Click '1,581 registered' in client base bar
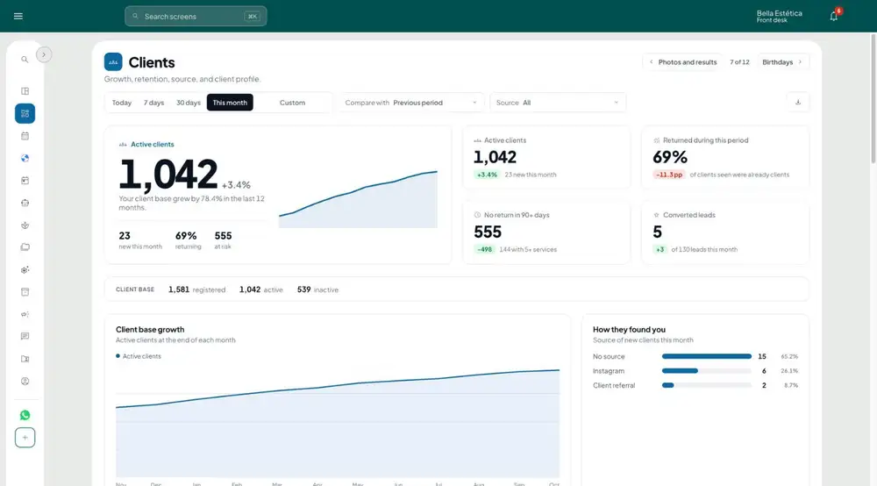Viewport: 877px width, 486px height. tap(196, 289)
